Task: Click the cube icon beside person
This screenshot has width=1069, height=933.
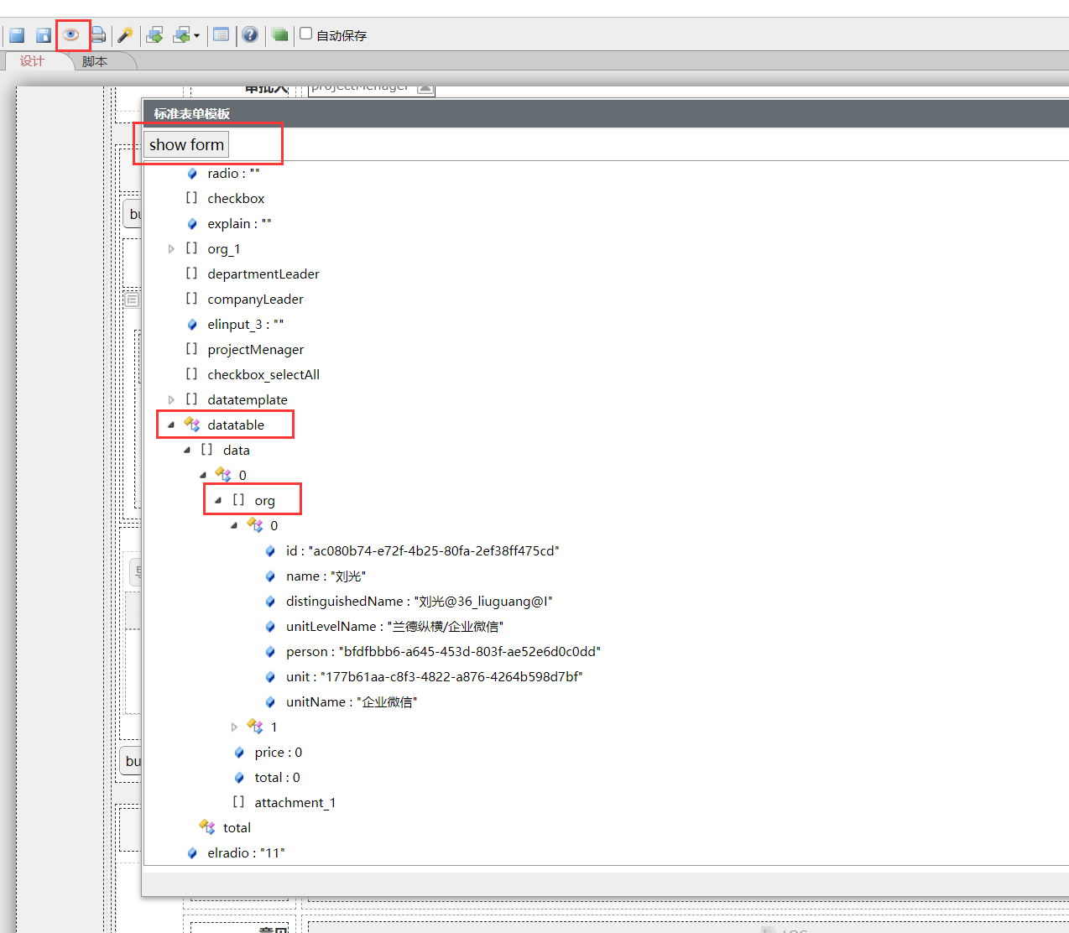Action: tap(270, 652)
